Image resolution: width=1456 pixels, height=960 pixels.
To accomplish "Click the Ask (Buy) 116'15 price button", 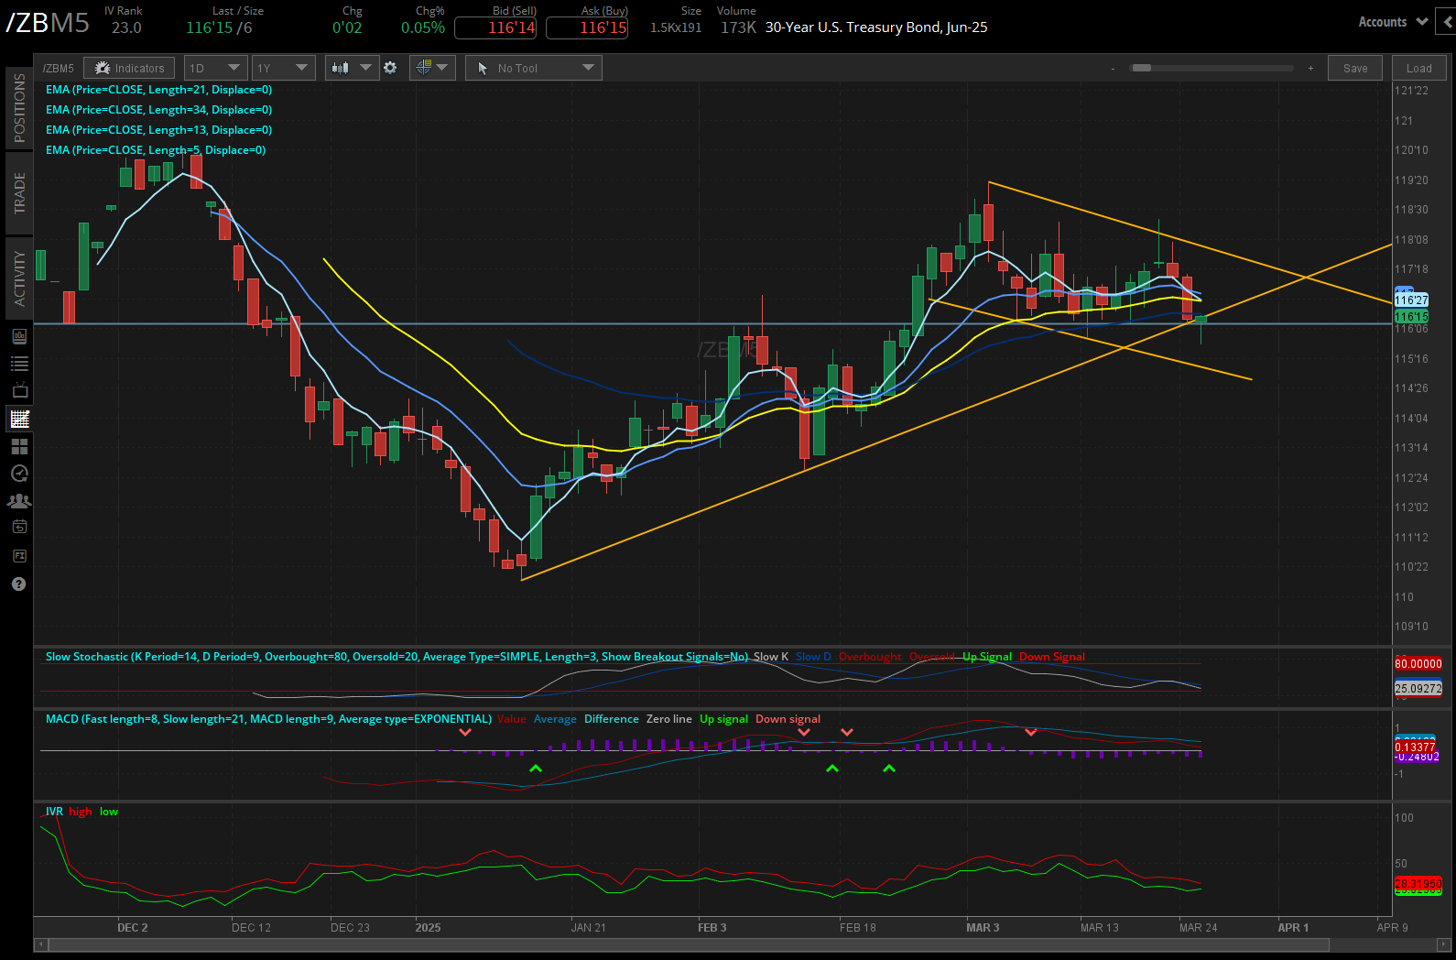I will coord(587,27).
